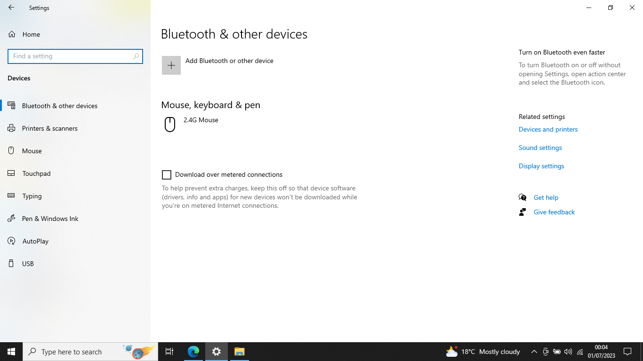
Task: Click the Find a setting search box
Action: click(75, 56)
